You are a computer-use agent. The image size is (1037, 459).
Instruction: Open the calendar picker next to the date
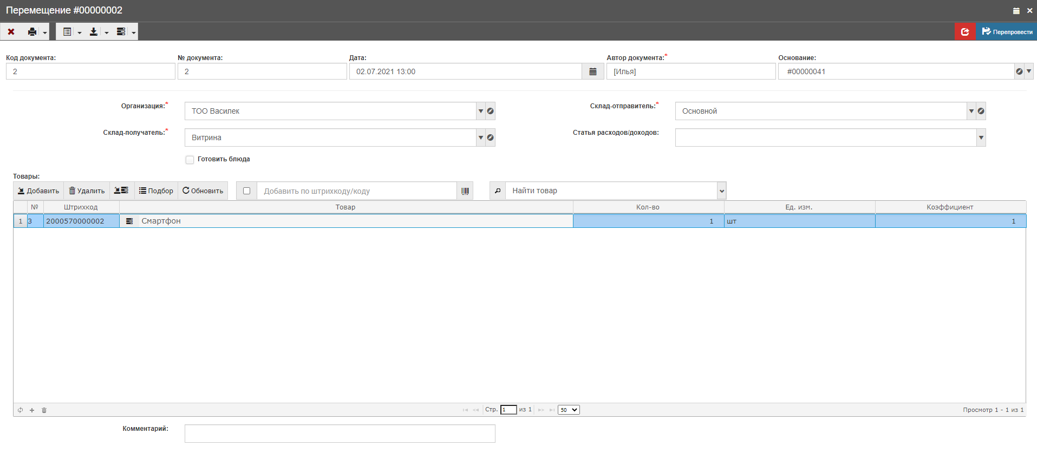tap(593, 71)
